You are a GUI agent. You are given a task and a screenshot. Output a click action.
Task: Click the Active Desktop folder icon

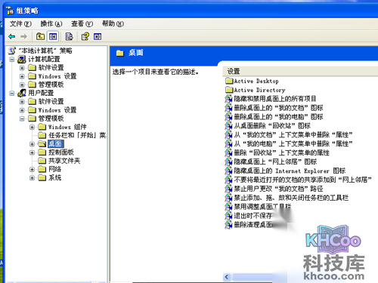[x=229, y=81]
